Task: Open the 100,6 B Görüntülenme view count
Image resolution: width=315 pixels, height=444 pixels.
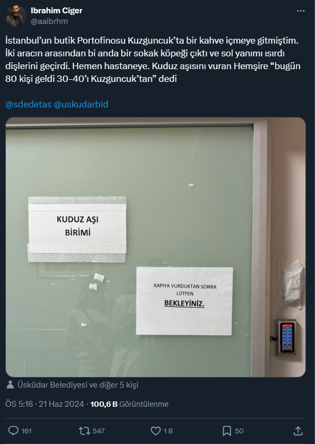Action: pyautogui.click(x=129, y=404)
